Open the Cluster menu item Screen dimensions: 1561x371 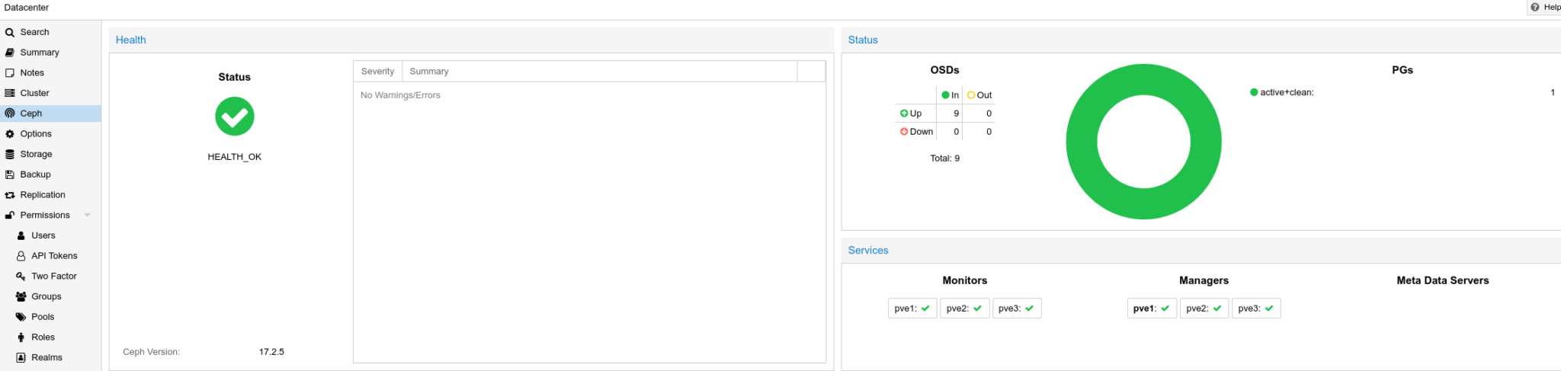pyautogui.click(x=34, y=93)
